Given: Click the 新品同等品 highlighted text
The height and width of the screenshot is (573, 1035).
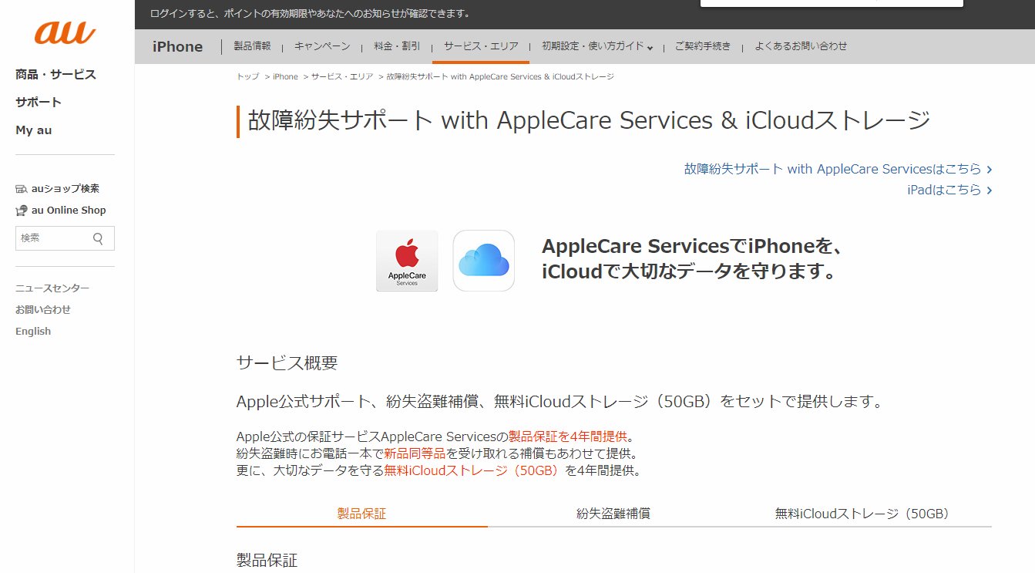Looking at the screenshot, I should 415,454.
